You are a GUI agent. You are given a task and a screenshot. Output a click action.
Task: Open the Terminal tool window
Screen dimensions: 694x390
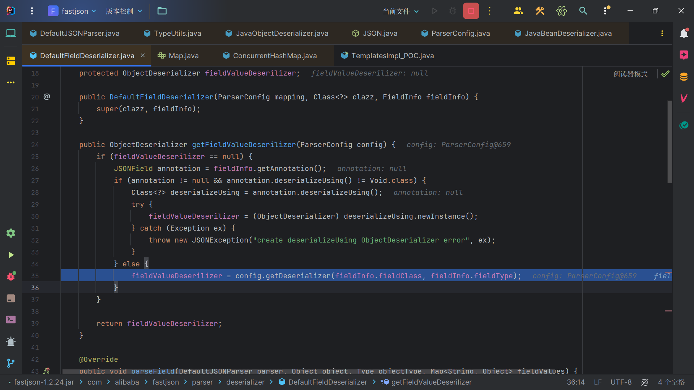pyautogui.click(x=11, y=320)
